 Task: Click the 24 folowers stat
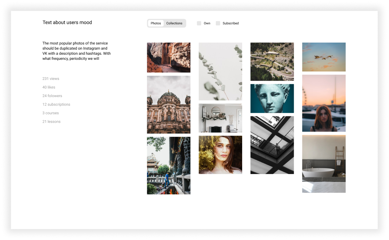52,96
